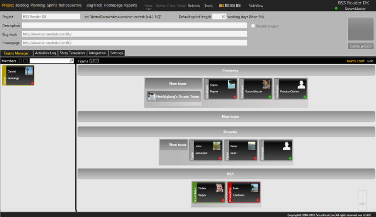This screenshot has height=217, width=376.
Task: Click the Delete project button
Action: (361, 46)
